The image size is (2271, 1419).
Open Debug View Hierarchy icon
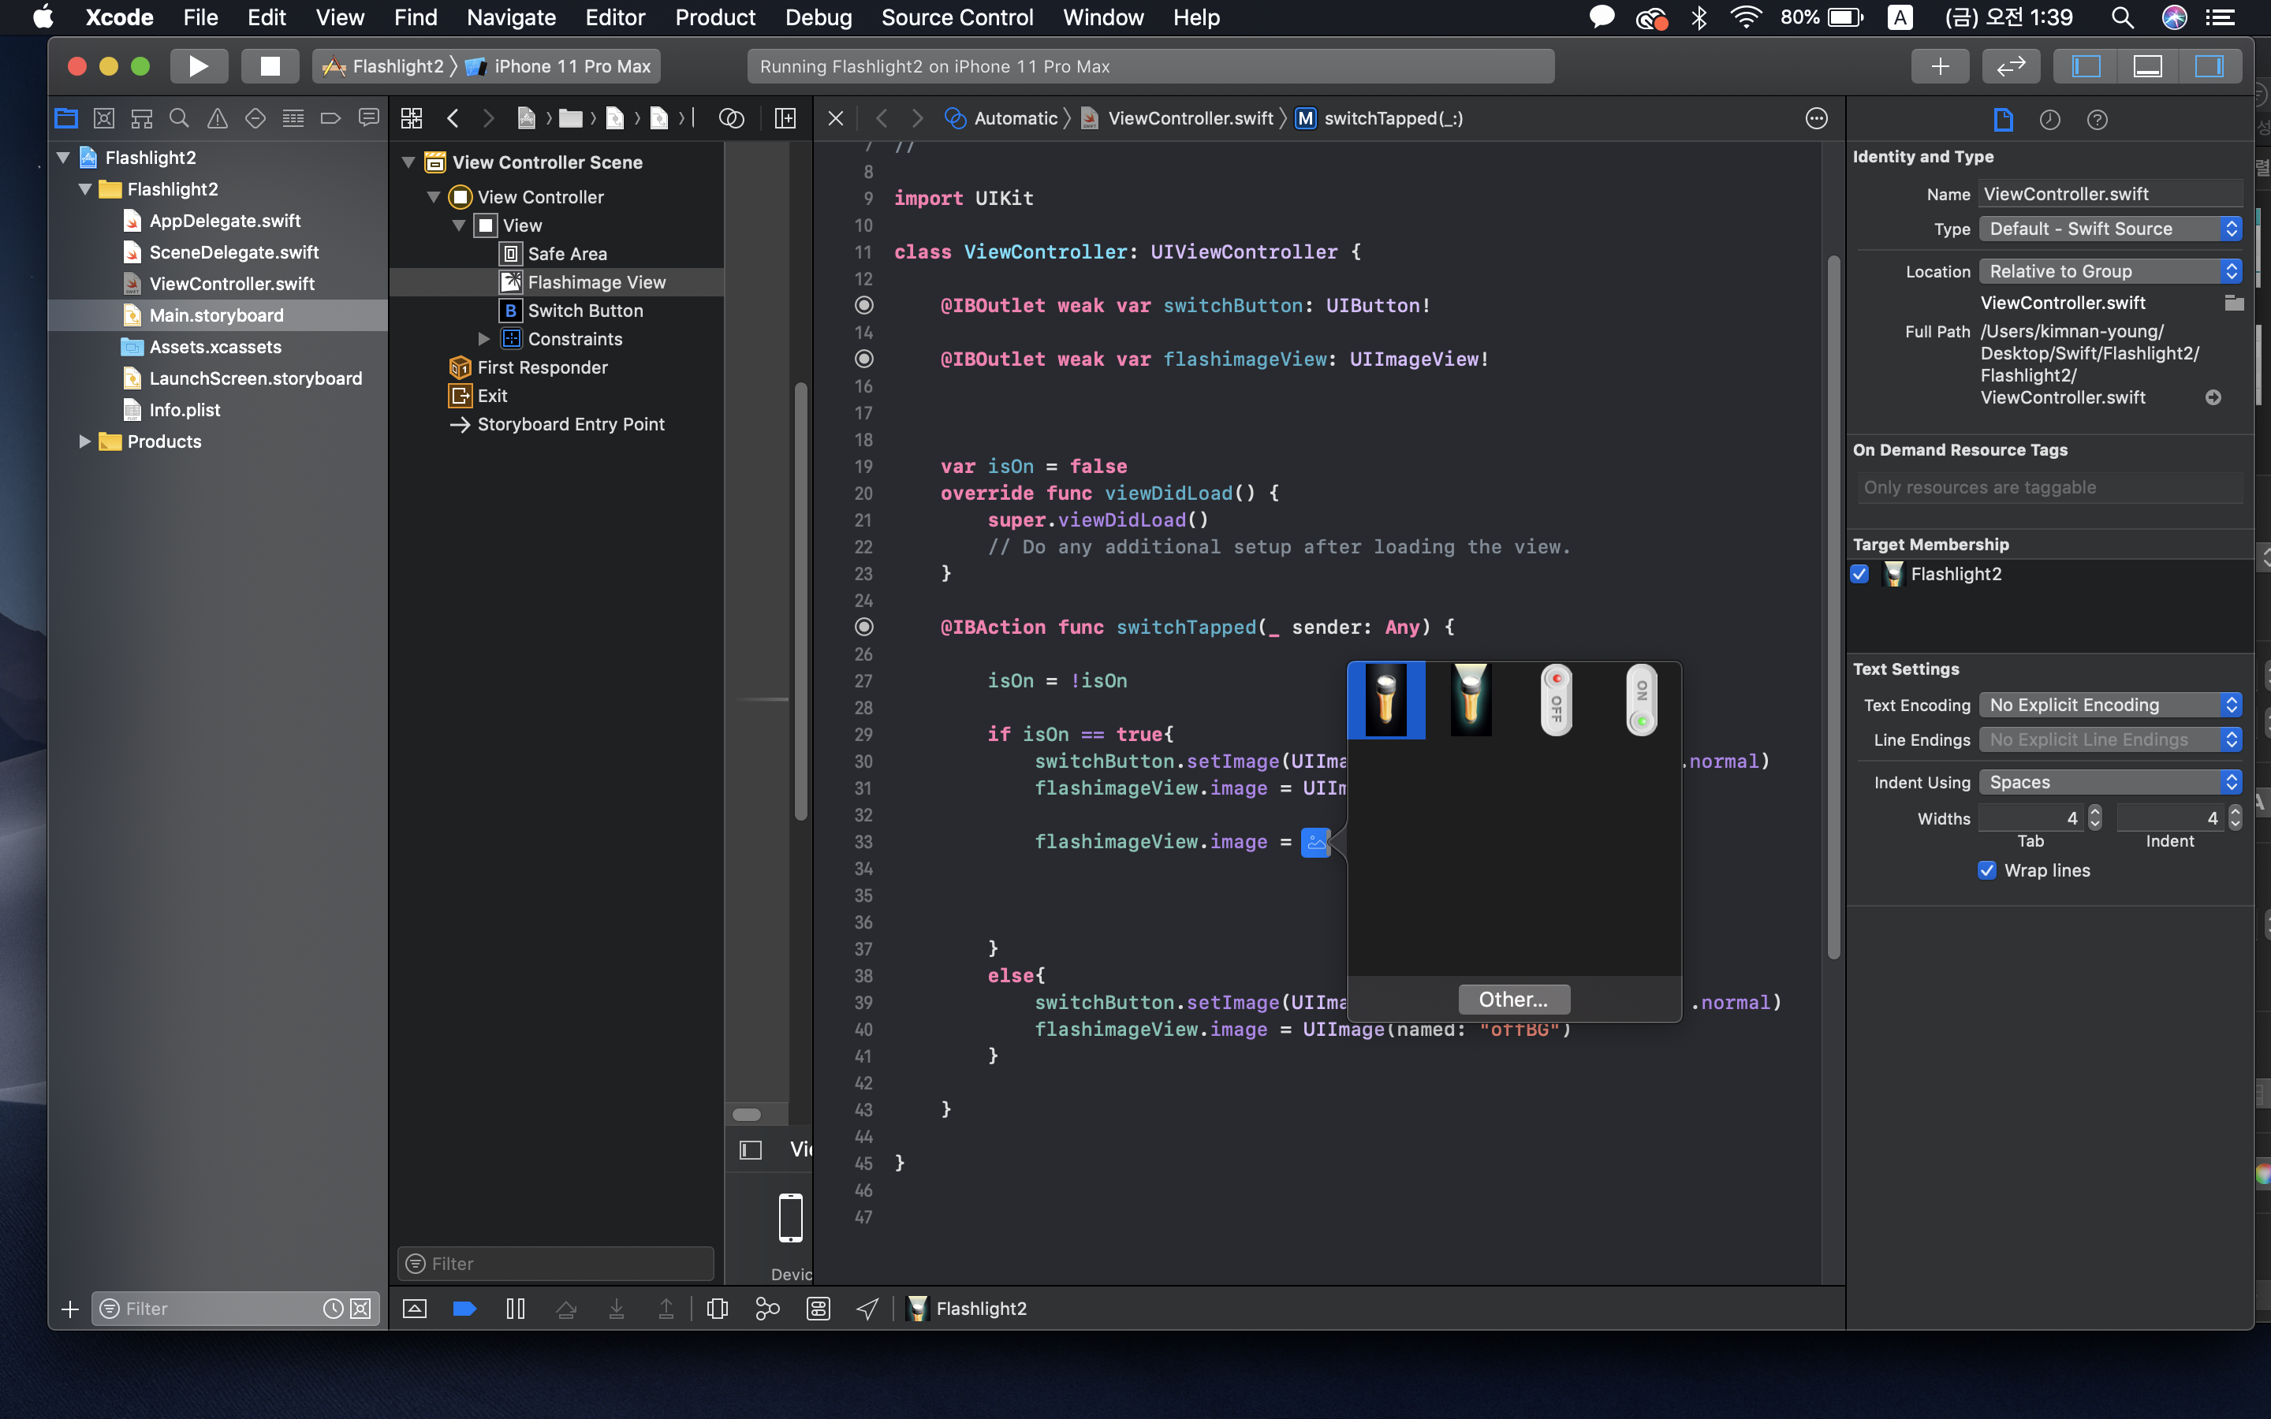click(x=717, y=1309)
